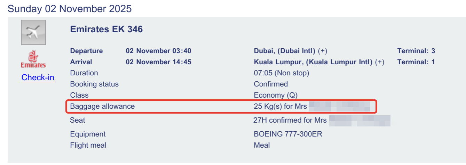Expand the plus next to Dubai Intl
The width and height of the screenshot is (466, 165).
(x=324, y=51)
